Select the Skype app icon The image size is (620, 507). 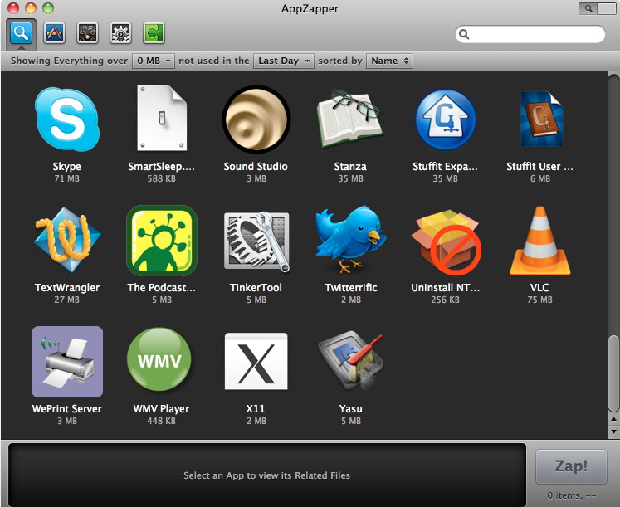(67, 119)
